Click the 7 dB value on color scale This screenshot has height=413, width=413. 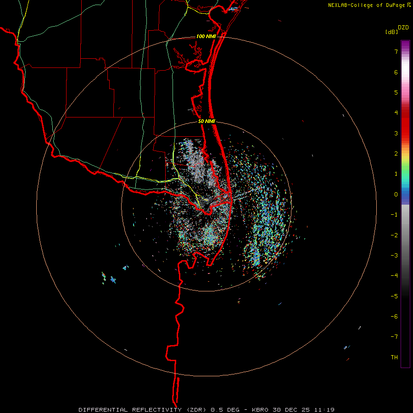point(396,51)
